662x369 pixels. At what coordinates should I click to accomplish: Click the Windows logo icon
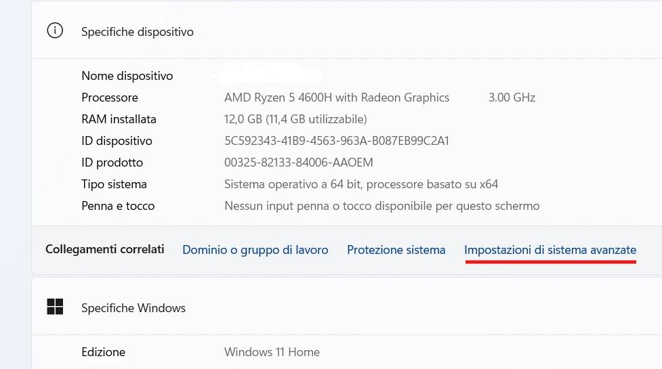click(55, 307)
